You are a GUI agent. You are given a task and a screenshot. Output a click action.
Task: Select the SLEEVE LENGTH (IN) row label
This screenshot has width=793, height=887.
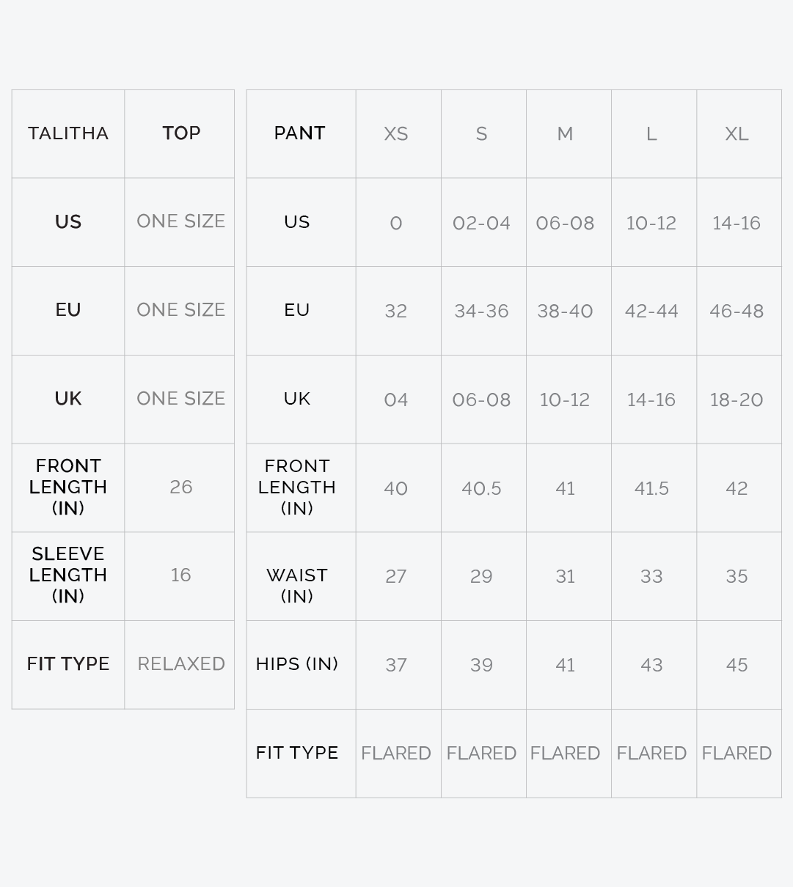(68, 575)
